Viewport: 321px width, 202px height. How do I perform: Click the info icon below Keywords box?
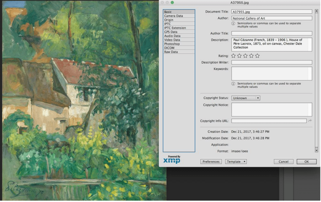click(233, 83)
